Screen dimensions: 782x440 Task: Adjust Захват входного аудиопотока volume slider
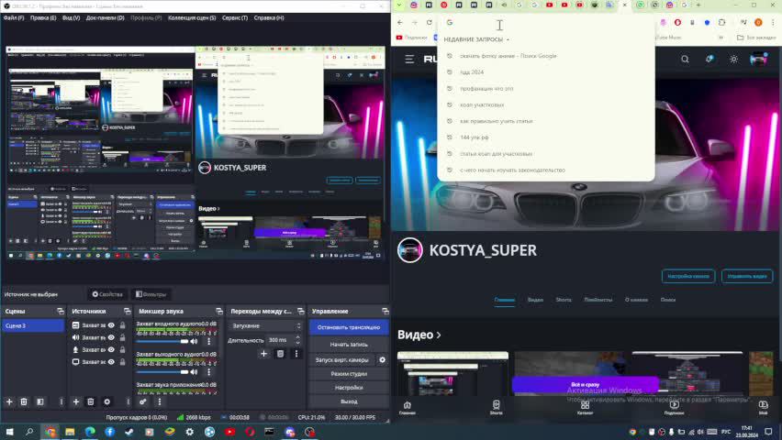(162, 341)
